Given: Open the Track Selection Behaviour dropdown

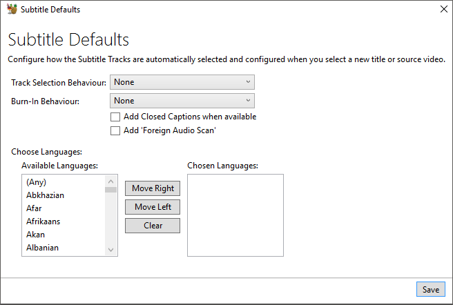Looking at the screenshot, I should click(182, 82).
